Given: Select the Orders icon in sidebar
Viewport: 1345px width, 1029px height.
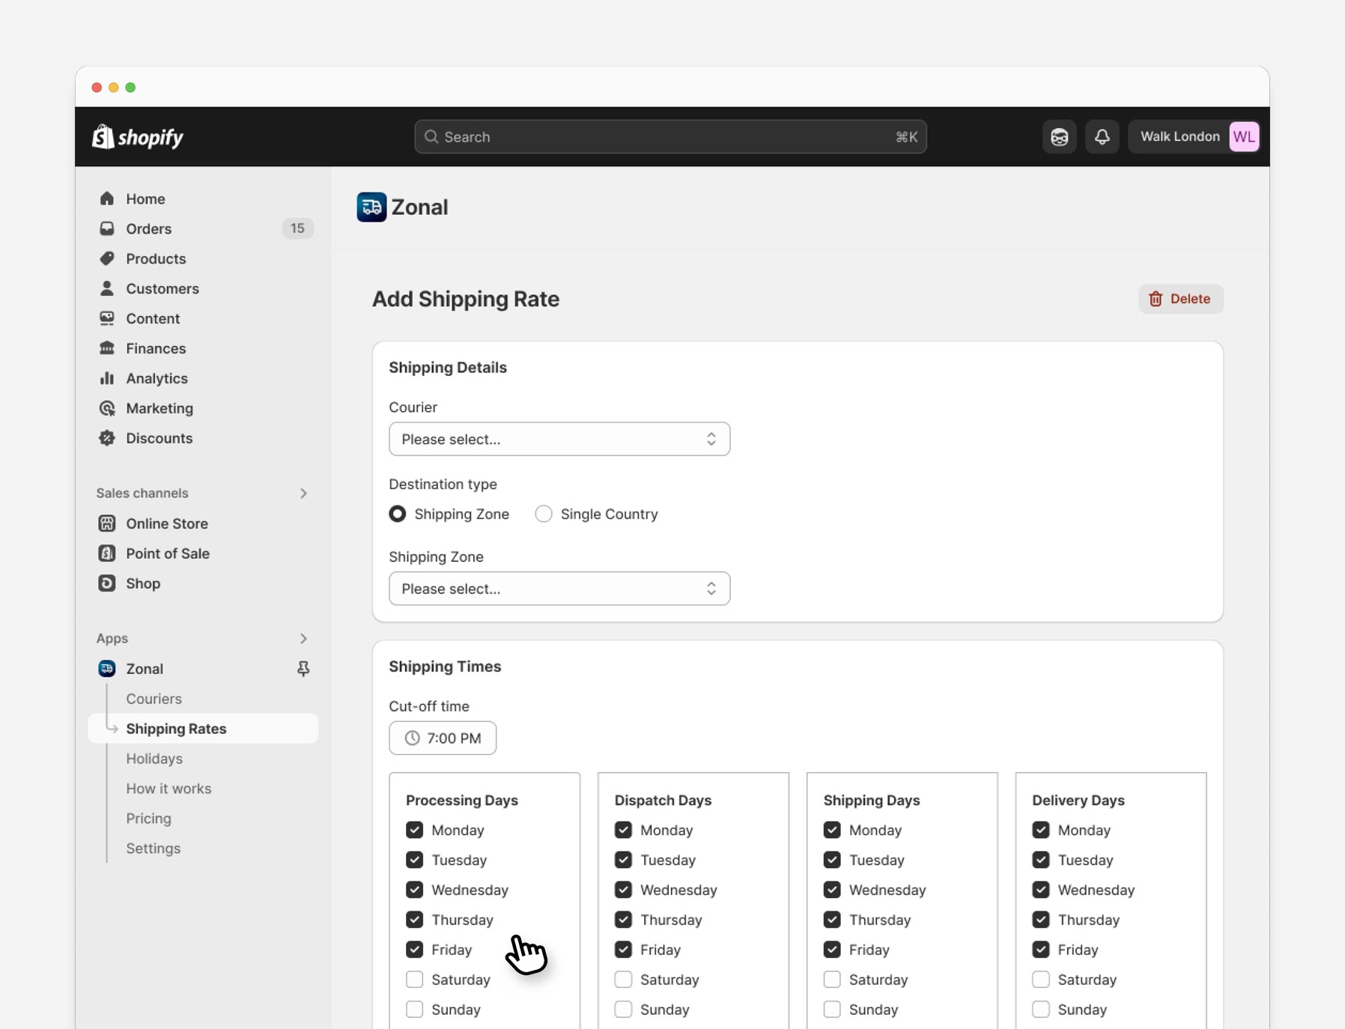Looking at the screenshot, I should coord(107,228).
